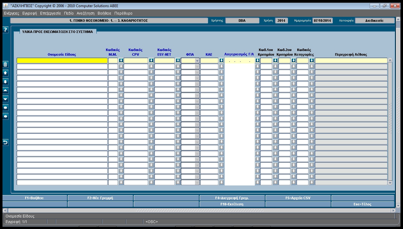Open lookup list for ΚΑΕ in highlighted row
The width and height of the screenshot is (403, 229).
click(221, 61)
